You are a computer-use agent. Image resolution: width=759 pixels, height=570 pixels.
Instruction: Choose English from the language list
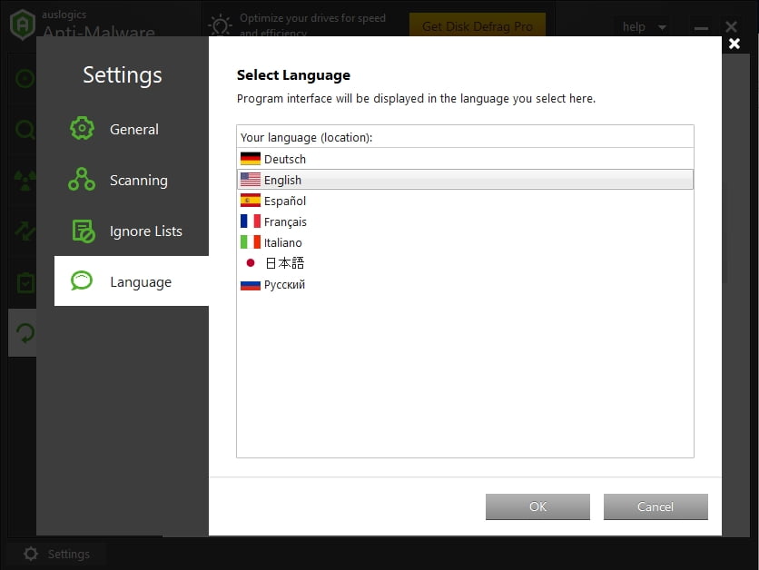[465, 180]
